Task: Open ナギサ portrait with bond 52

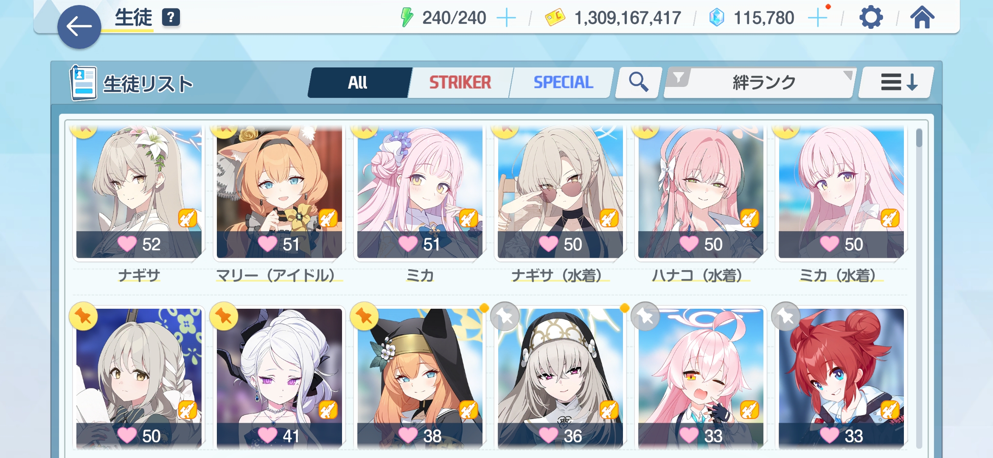Action: point(139,192)
